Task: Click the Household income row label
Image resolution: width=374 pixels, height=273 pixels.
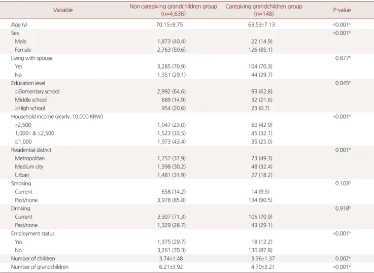Action: click(57, 117)
